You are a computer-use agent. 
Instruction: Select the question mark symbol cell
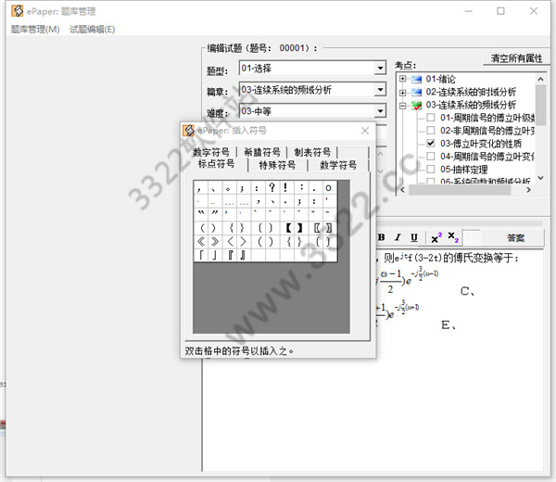tap(272, 187)
